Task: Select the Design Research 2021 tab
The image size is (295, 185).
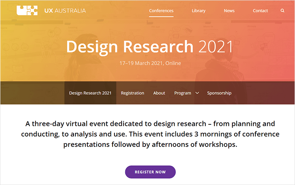Action: (90, 93)
